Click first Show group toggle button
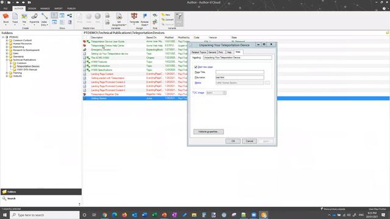This screenshot has width=390, height=219. pos(54,16)
